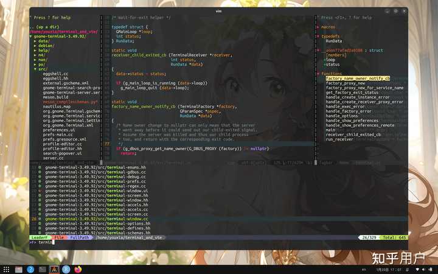Screen dimensions: 438x274
Task: Click the 26/329 result counter
Action: click(369, 237)
